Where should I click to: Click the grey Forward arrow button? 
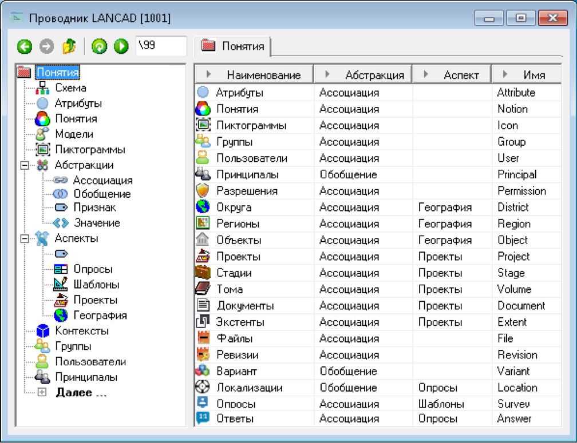(47, 47)
